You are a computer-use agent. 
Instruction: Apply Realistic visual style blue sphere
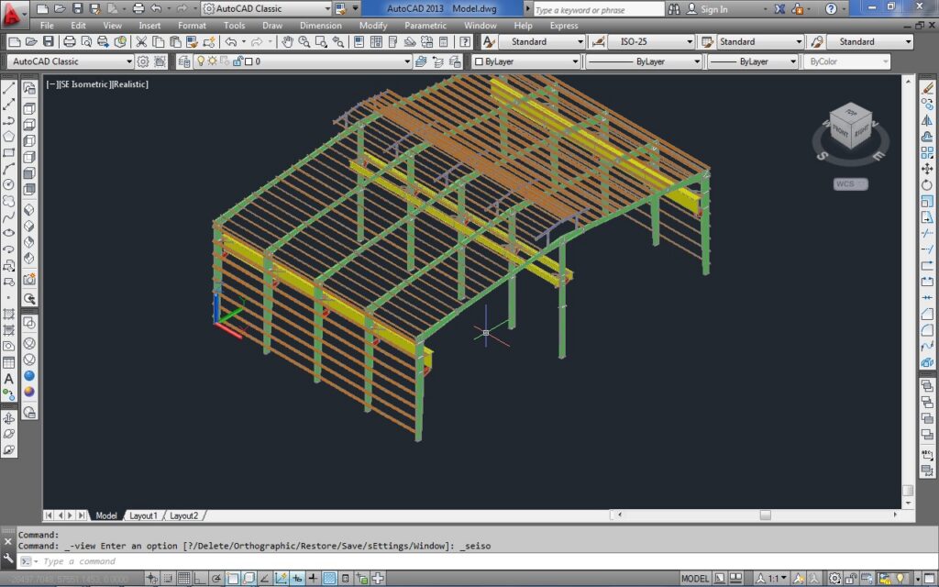tap(29, 375)
